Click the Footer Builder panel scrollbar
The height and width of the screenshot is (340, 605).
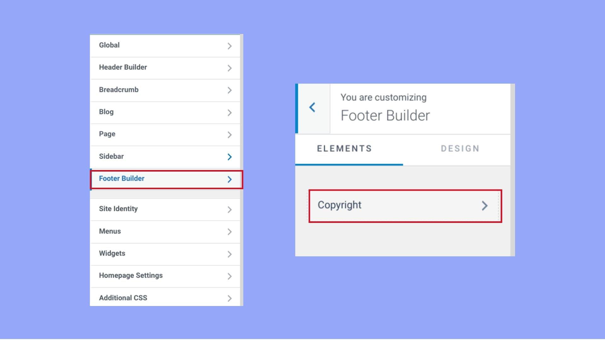pos(513,170)
